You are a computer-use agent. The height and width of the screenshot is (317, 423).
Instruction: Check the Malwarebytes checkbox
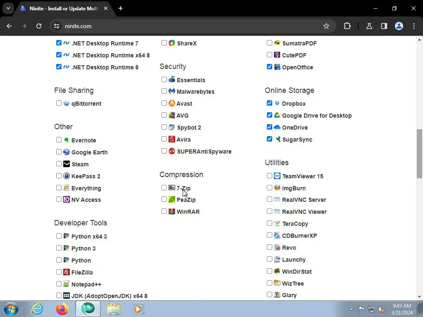[164, 91]
